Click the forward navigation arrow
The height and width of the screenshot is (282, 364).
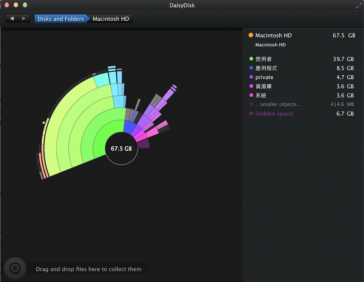pos(24,19)
